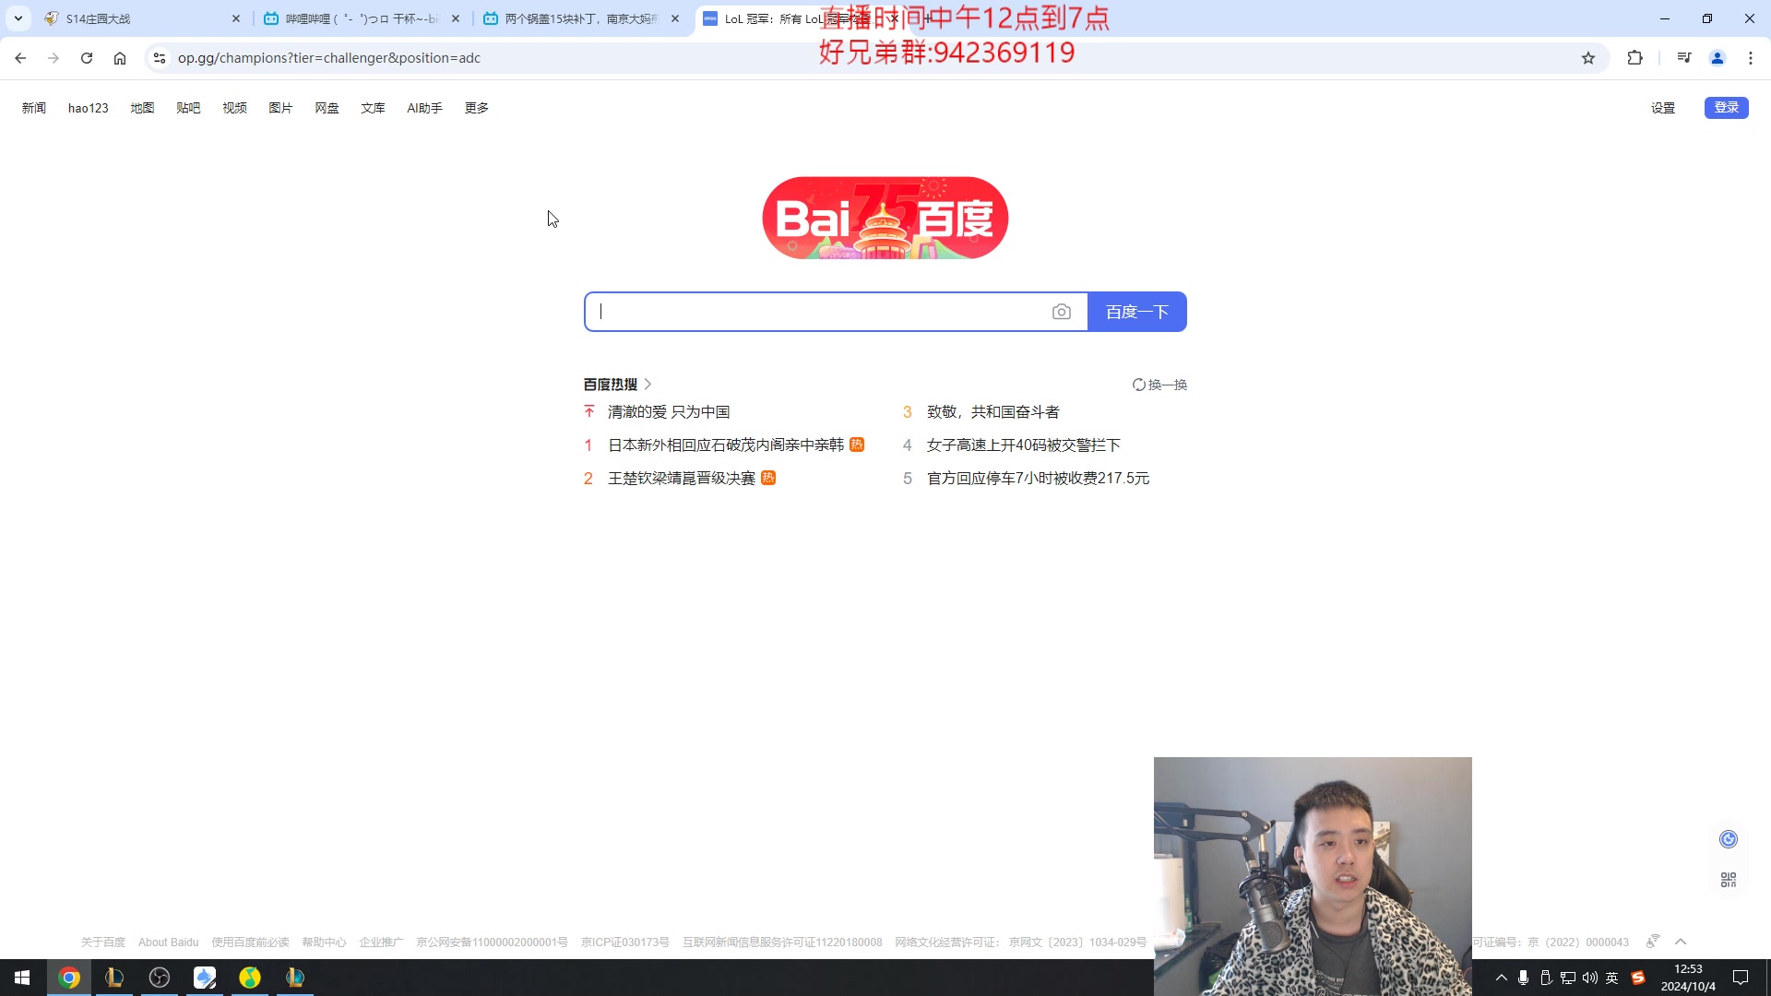
Task: Expand the 百度热搜 list
Action: pyautogui.click(x=618, y=385)
